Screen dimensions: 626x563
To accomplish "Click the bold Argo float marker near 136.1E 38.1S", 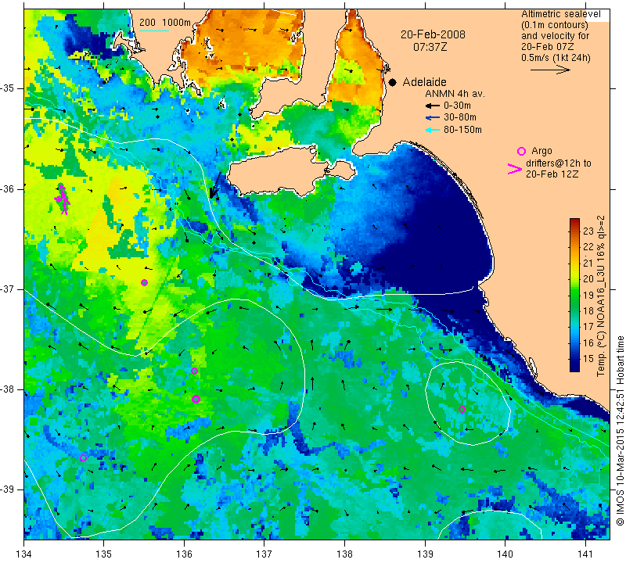I will 196,399.
